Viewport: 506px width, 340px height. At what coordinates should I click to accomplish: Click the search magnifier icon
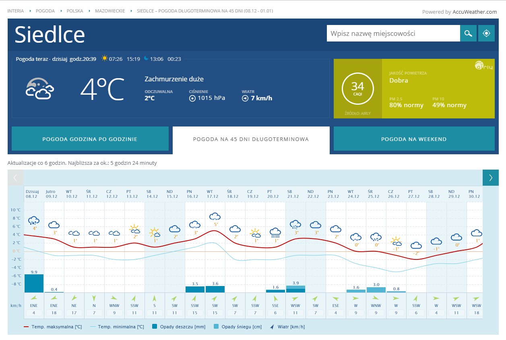pyautogui.click(x=468, y=33)
